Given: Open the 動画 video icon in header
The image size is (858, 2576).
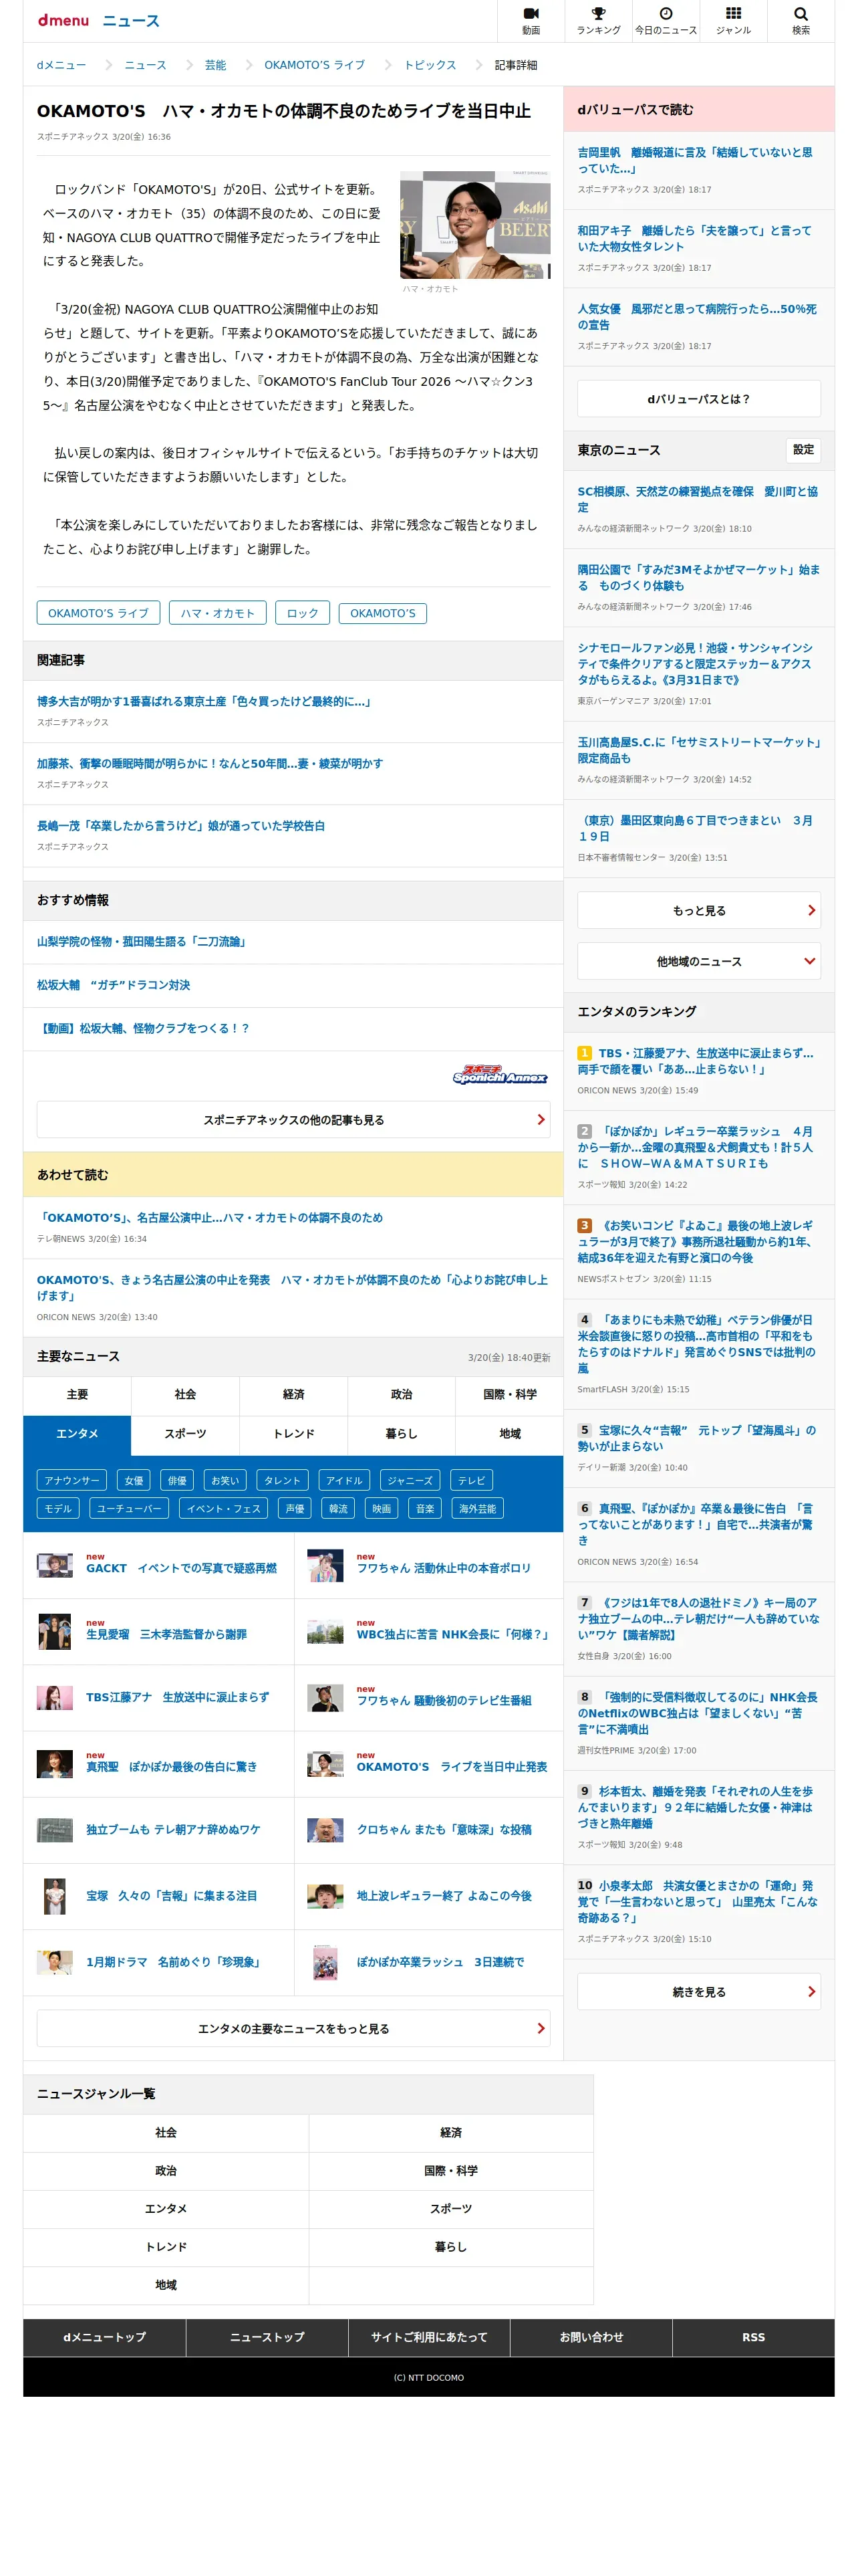Looking at the screenshot, I should (x=531, y=20).
